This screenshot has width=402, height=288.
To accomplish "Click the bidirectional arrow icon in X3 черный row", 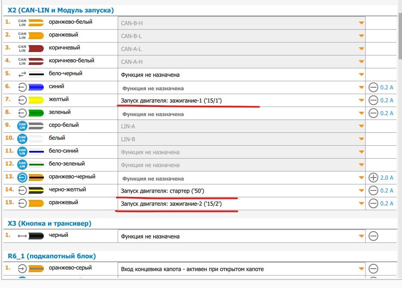I will tap(22, 236).
